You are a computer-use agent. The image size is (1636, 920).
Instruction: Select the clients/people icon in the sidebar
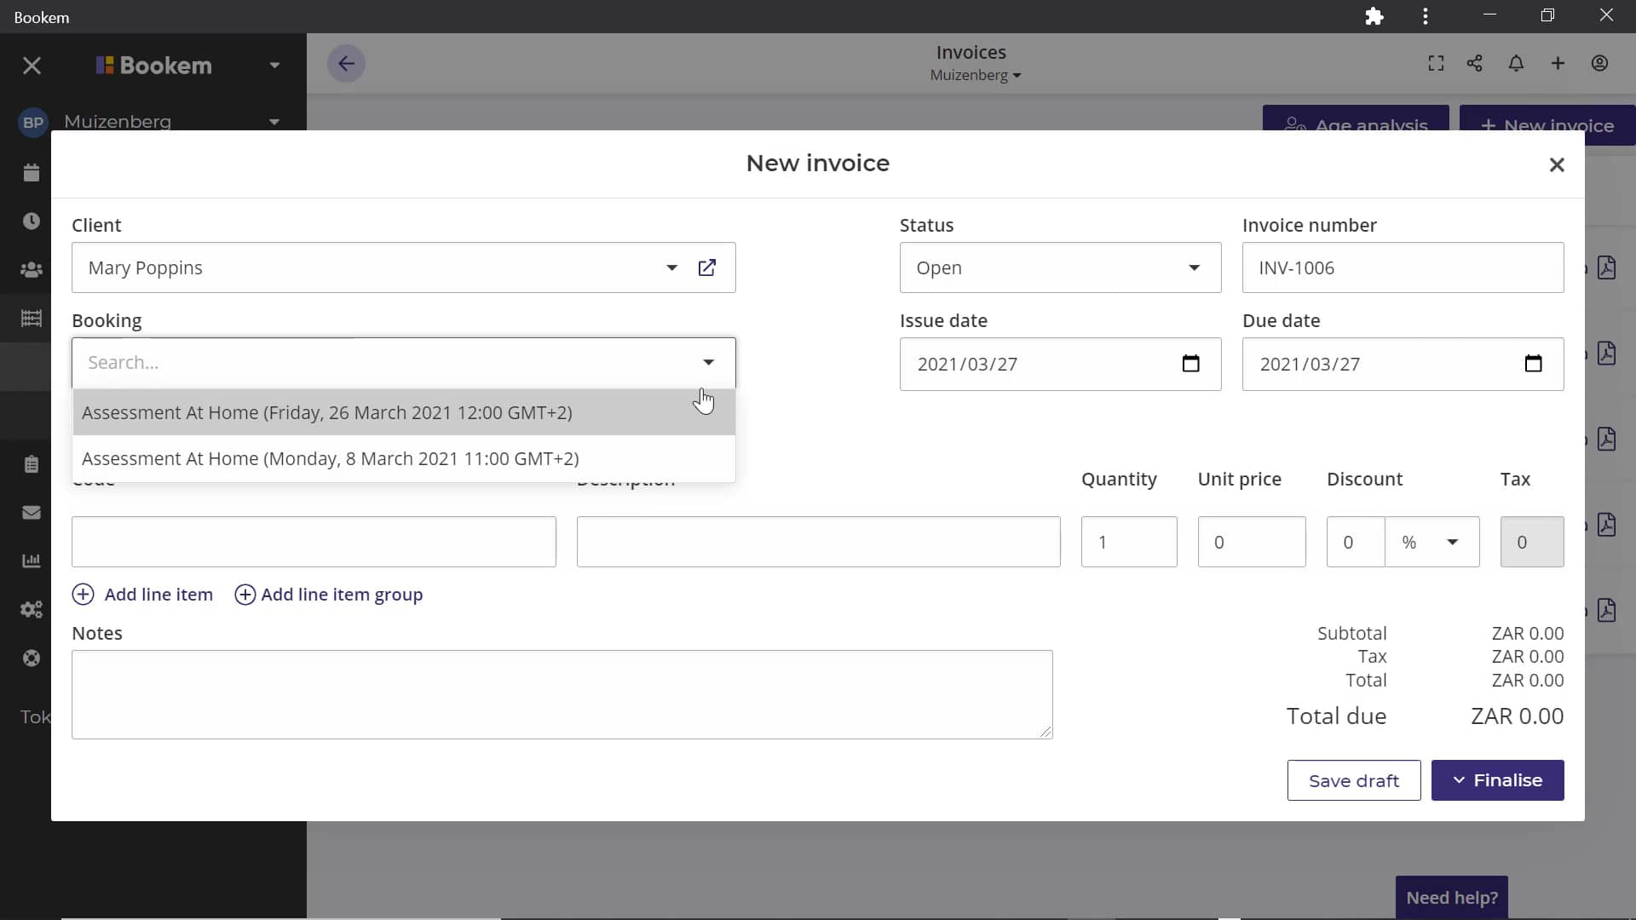[x=32, y=270]
